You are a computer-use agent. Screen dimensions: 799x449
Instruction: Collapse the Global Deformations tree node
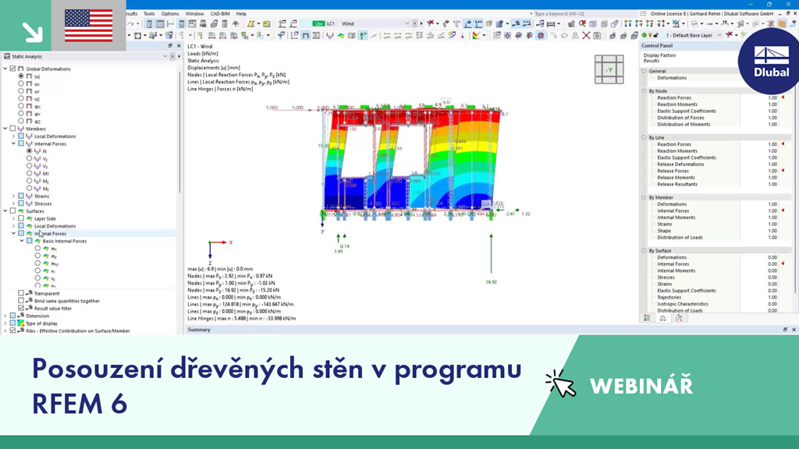click(5, 69)
